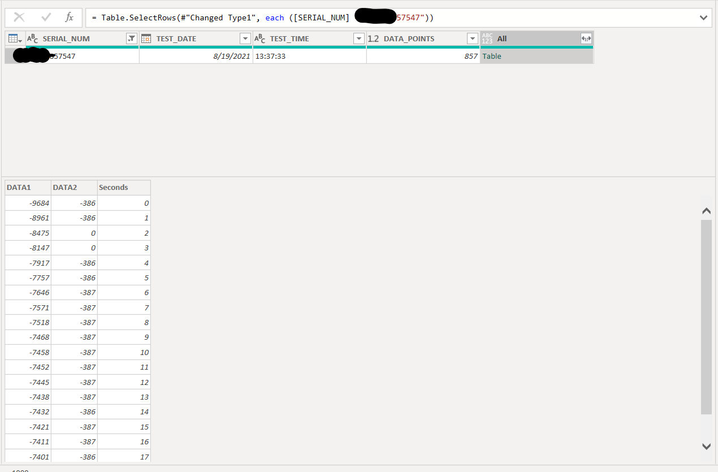Click the Seconds preview column header
Image resolution: width=718 pixels, height=472 pixels.
coord(124,188)
